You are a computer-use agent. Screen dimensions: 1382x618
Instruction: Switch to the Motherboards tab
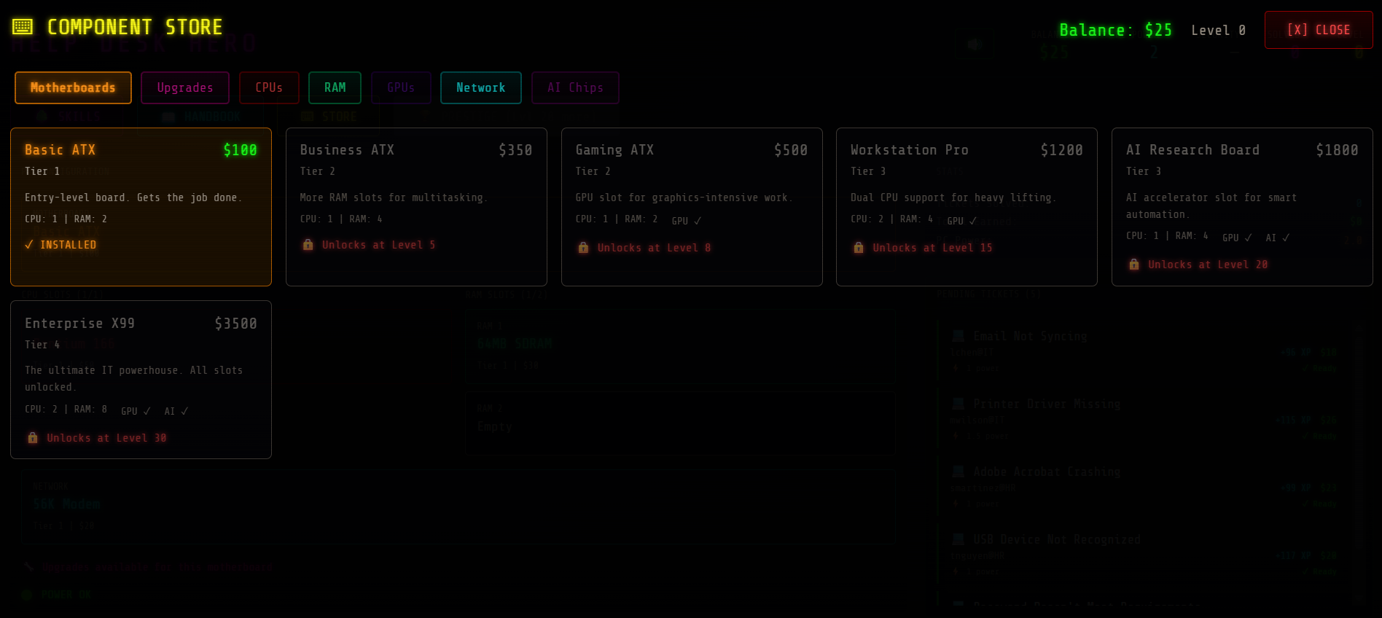(x=73, y=87)
